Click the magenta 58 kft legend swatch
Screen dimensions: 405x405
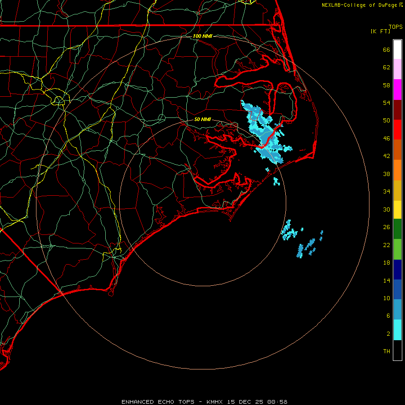tap(397, 90)
